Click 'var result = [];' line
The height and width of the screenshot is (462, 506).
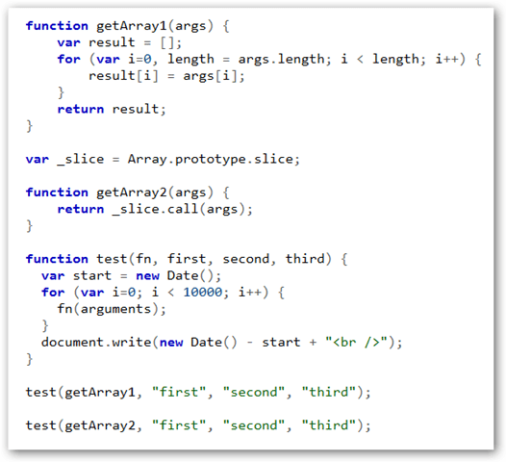pos(119,42)
